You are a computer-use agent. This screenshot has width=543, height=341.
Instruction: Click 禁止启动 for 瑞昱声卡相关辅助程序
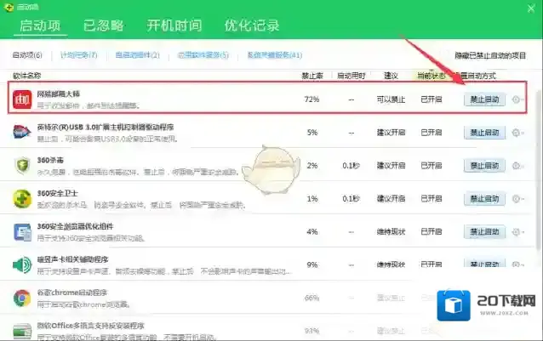484,263
